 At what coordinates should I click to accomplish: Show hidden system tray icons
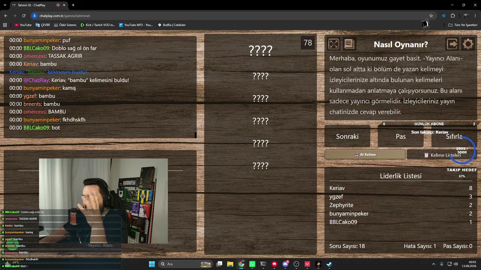click(x=433, y=264)
